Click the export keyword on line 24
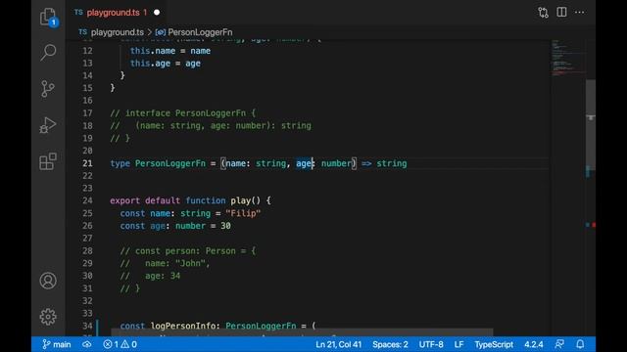The height and width of the screenshot is (352, 627). (124, 200)
